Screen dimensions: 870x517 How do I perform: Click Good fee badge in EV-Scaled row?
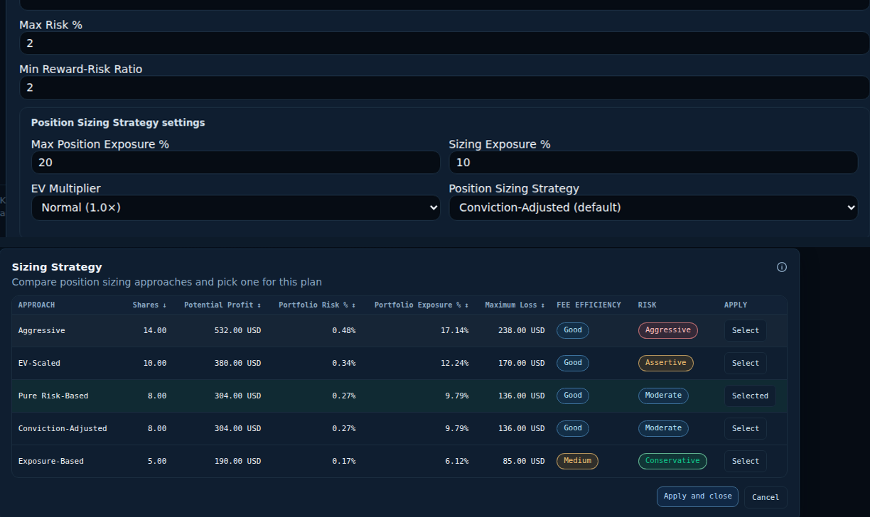[x=573, y=363]
